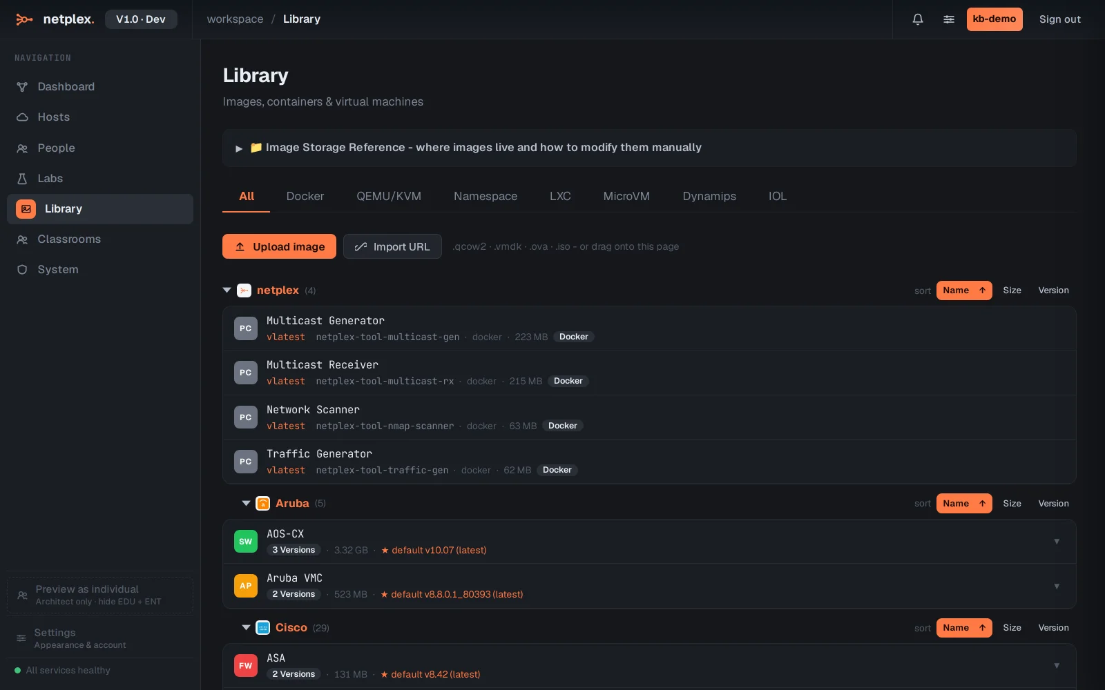
Task: Sort Cisco group by Size
Action: (1012, 628)
